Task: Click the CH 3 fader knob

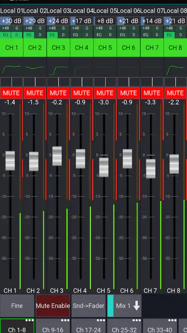Action: point(57,156)
